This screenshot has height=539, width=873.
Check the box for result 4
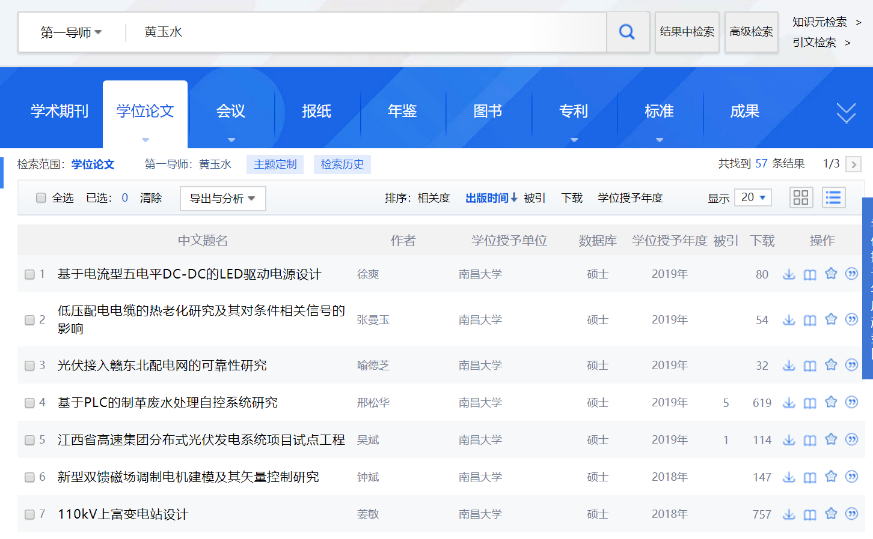[x=29, y=403]
